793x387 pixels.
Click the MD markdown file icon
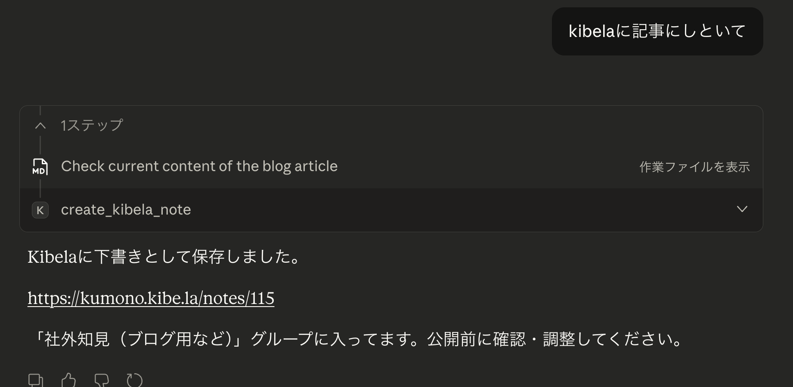tap(40, 167)
